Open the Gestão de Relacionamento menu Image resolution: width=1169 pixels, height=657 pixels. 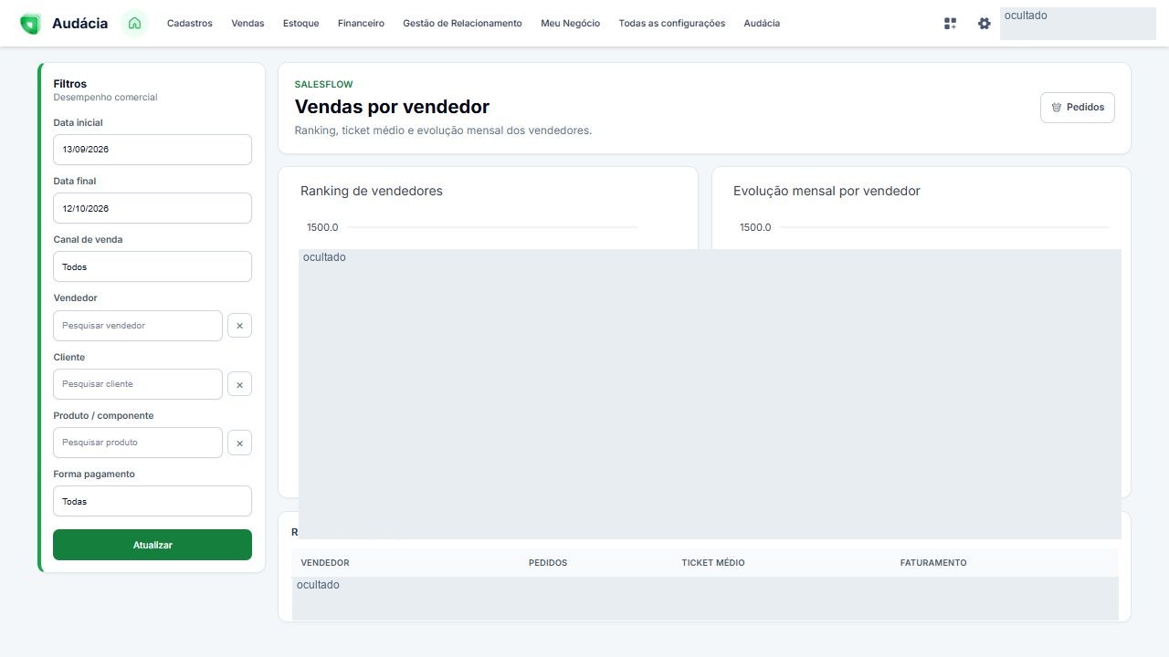462,24
